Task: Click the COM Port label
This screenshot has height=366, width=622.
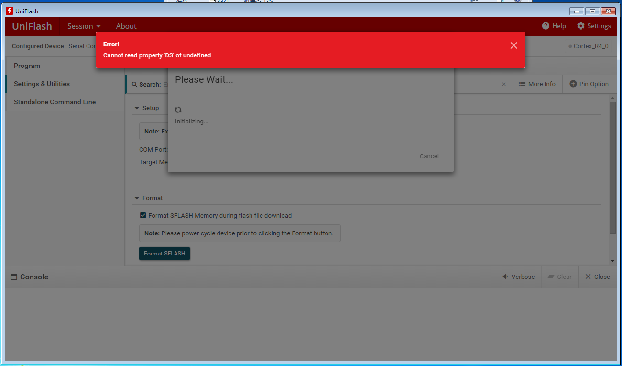Action: coord(153,150)
